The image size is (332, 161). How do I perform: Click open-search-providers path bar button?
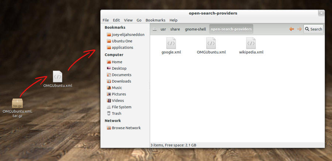[231, 29]
